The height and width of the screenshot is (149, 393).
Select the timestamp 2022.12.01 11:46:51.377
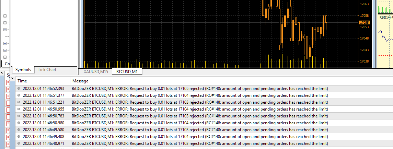pyautogui.click(x=44, y=95)
